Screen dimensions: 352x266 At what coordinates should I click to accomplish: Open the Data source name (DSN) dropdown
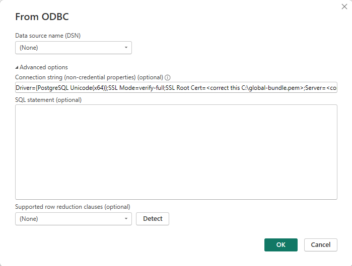click(x=73, y=48)
